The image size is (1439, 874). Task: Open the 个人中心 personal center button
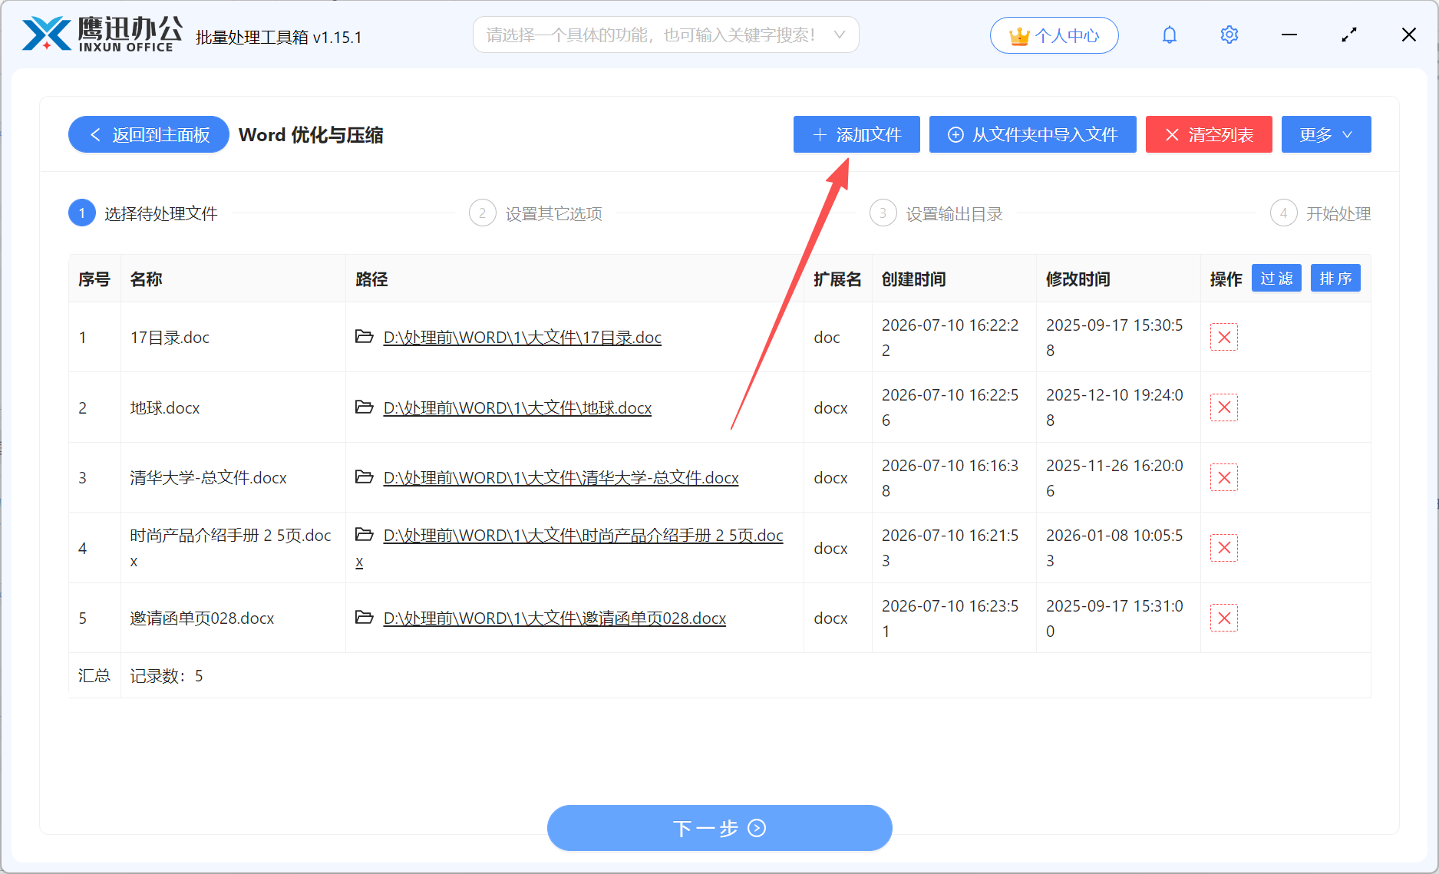point(1054,35)
